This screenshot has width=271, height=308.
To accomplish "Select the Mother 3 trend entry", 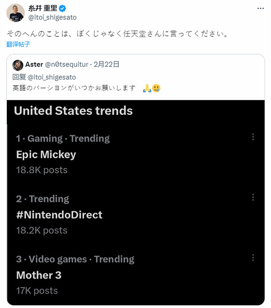I will coord(39,275).
